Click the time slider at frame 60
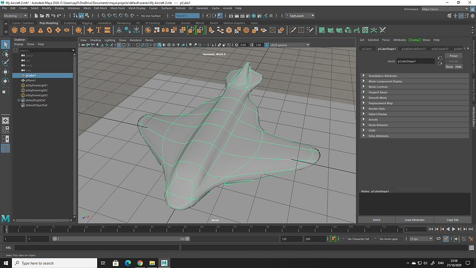Image resolution: width=476 pixels, height=268 pixels. (201, 229)
